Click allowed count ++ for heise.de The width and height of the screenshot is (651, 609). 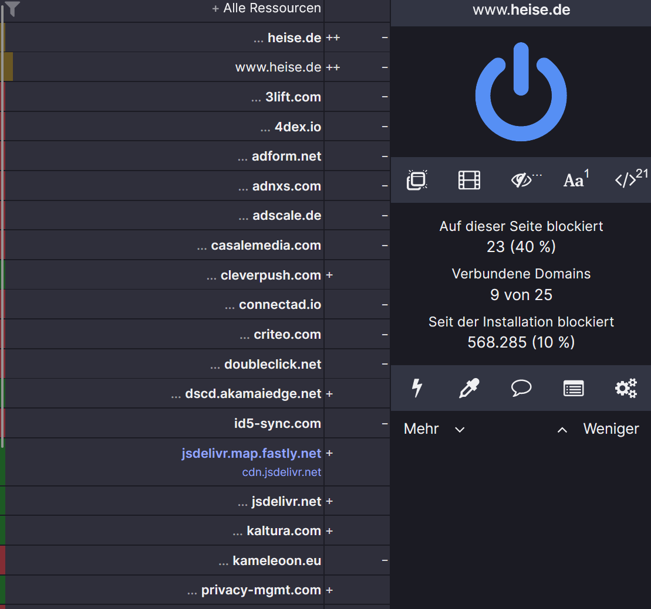point(333,38)
